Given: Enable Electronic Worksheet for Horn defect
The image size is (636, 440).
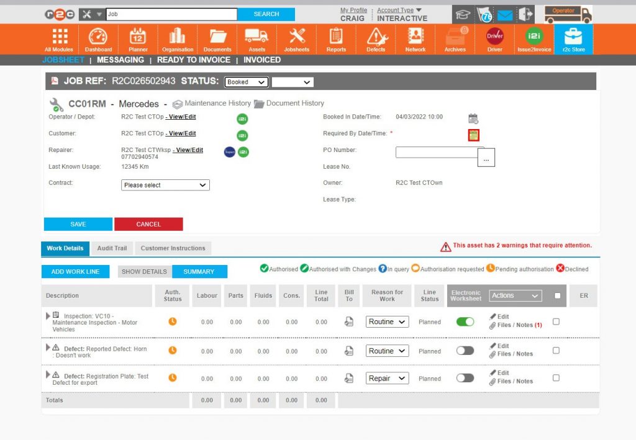Looking at the screenshot, I should [x=465, y=351].
